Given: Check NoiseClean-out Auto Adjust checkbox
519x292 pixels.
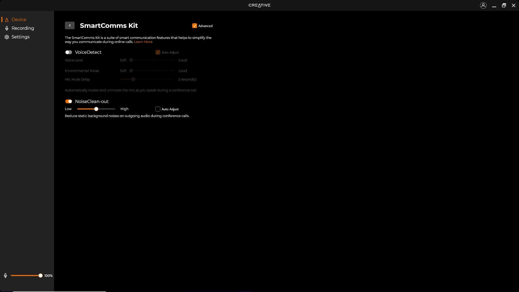Looking at the screenshot, I should coord(158,109).
